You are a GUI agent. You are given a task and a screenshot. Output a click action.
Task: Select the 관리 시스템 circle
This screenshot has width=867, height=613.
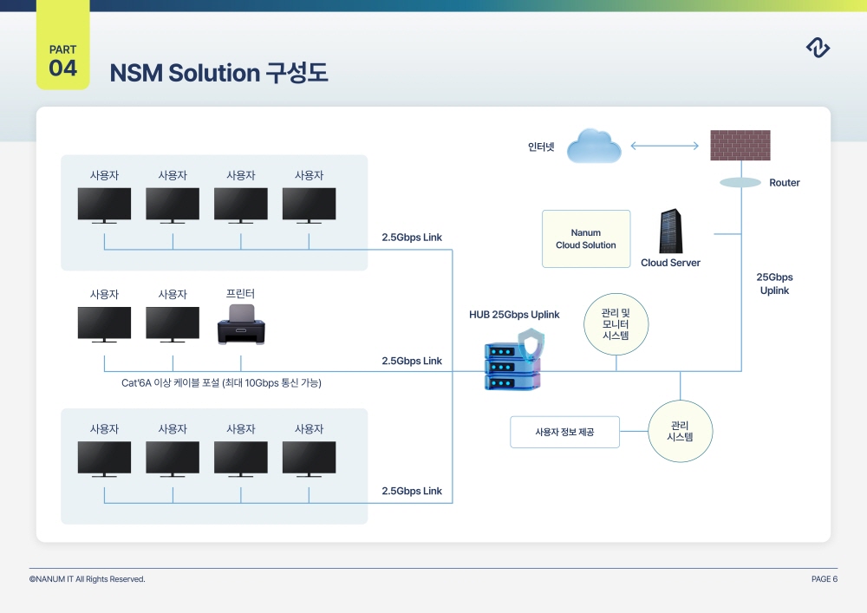[x=681, y=431]
